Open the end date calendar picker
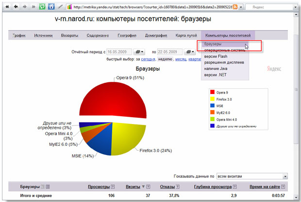Screen dimensions: 301x202 coord(190,52)
